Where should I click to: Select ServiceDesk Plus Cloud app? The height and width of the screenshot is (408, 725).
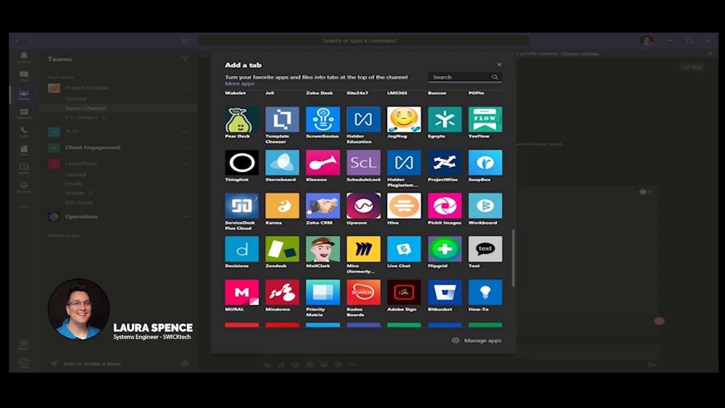click(x=242, y=206)
